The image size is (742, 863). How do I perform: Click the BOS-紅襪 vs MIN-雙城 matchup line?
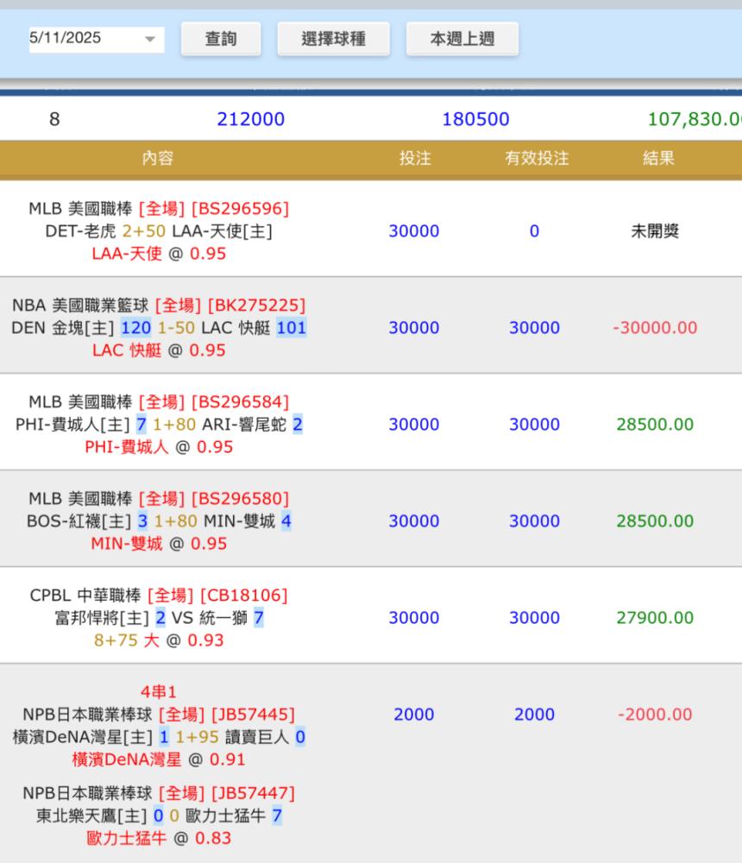point(159,522)
